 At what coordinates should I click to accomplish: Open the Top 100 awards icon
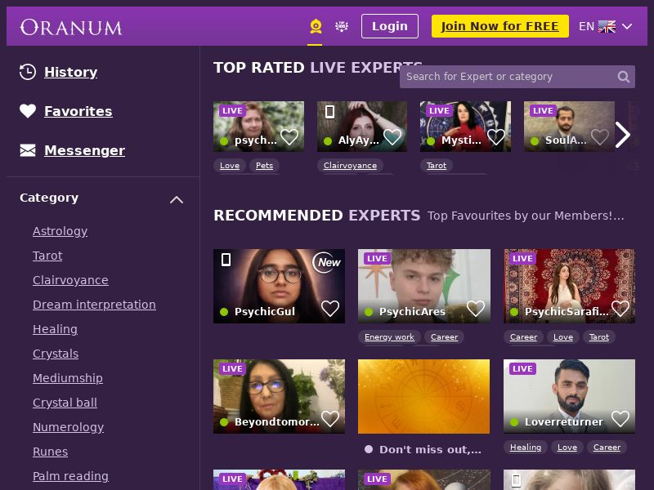point(342,26)
